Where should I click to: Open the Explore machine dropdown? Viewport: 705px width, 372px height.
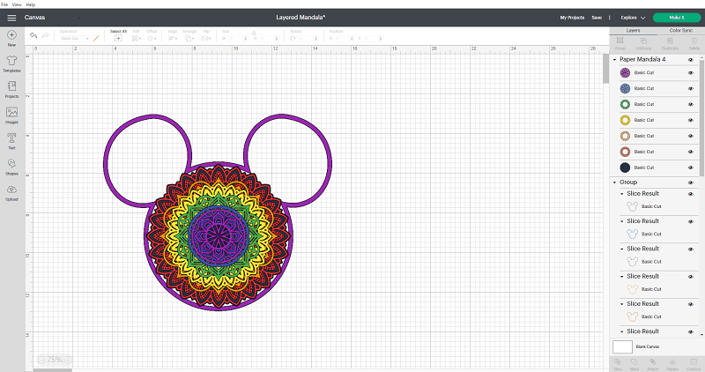(x=633, y=18)
